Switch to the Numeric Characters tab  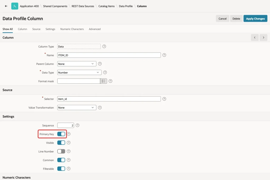pyautogui.click(x=72, y=29)
